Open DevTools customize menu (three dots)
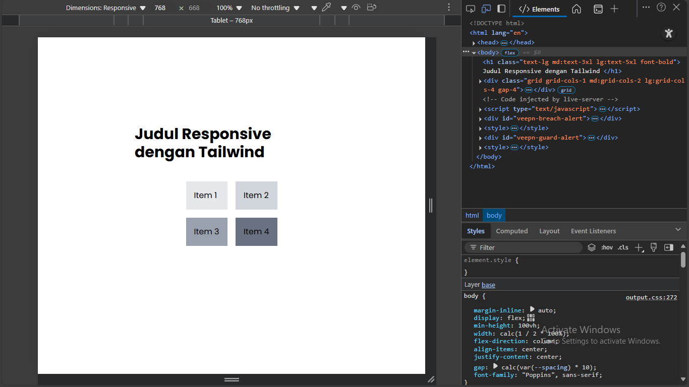Screen dimensions: 689x387 tap(646, 7)
